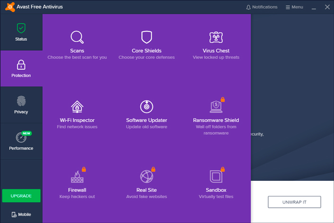The image size is (334, 223).
Task: Click the Notifications bell icon
Action: coord(248,7)
